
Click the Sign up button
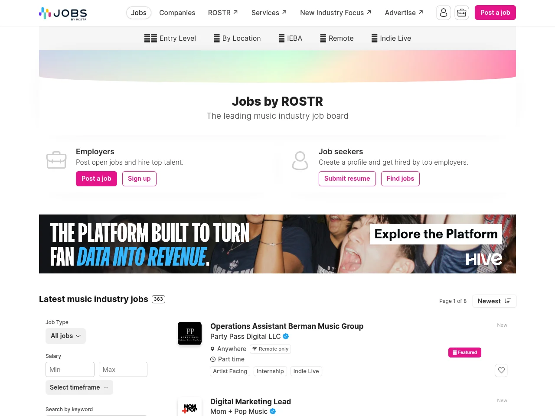pyautogui.click(x=139, y=179)
